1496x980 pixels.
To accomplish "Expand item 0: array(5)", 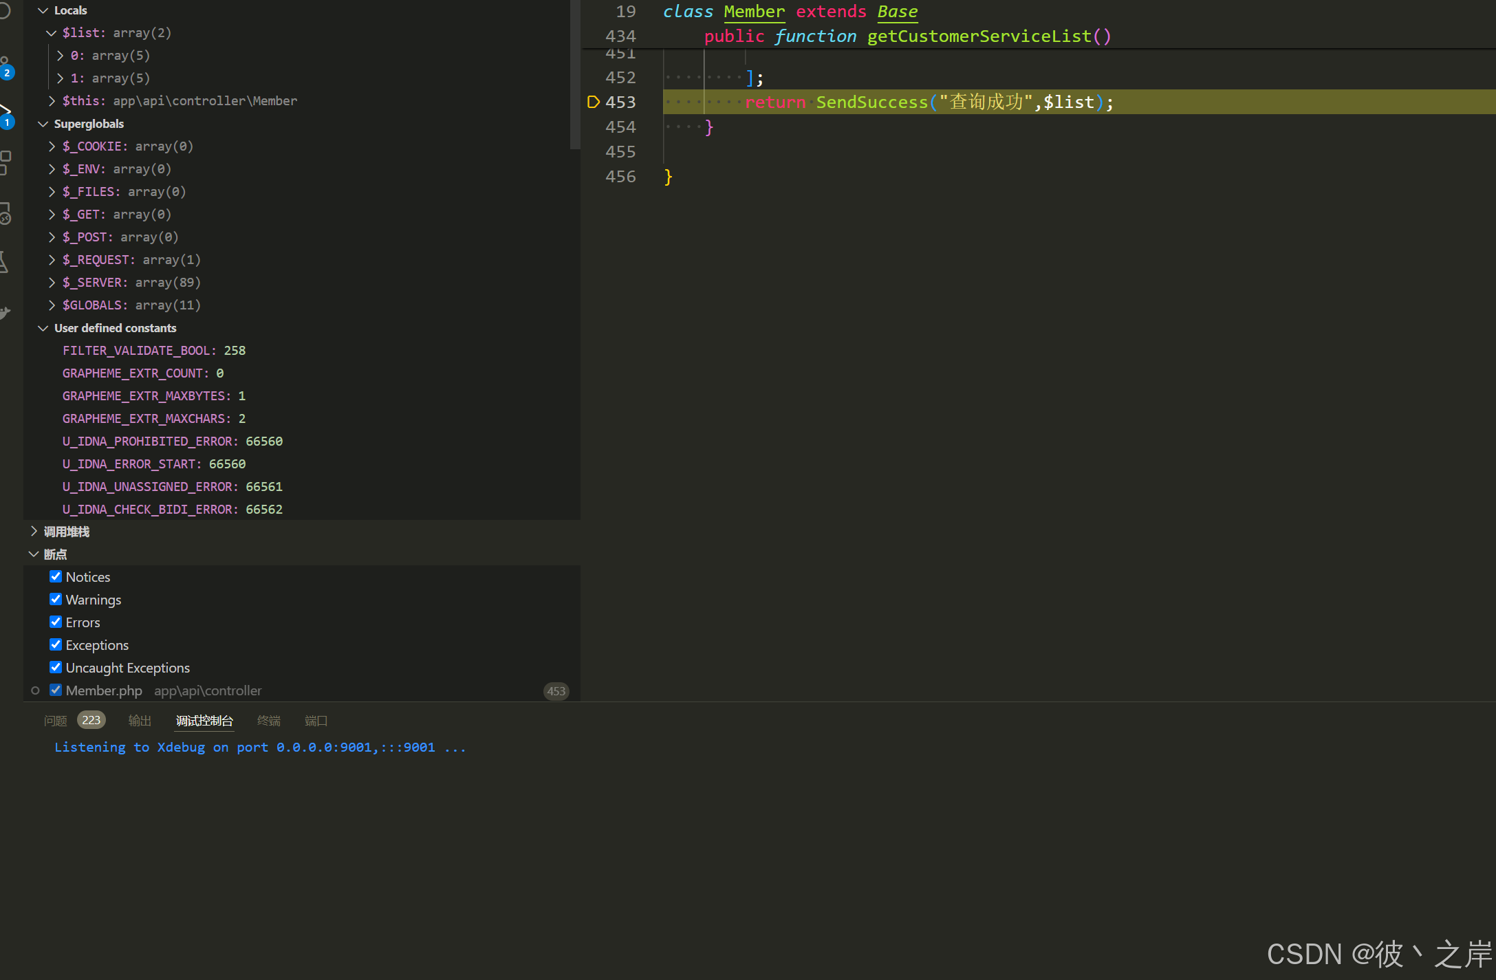I will click(60, 56).
